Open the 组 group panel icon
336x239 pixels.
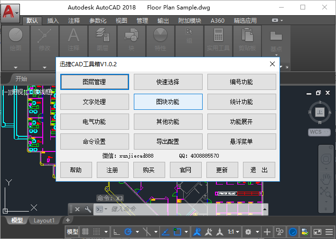tap(189, 32)
